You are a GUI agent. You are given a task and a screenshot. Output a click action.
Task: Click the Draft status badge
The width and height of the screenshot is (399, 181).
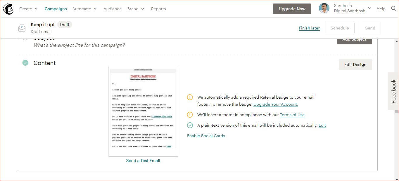click(x=65, y=25)
